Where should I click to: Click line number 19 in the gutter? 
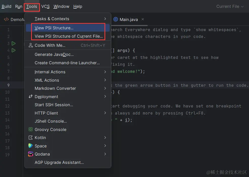tap(7, 155)
